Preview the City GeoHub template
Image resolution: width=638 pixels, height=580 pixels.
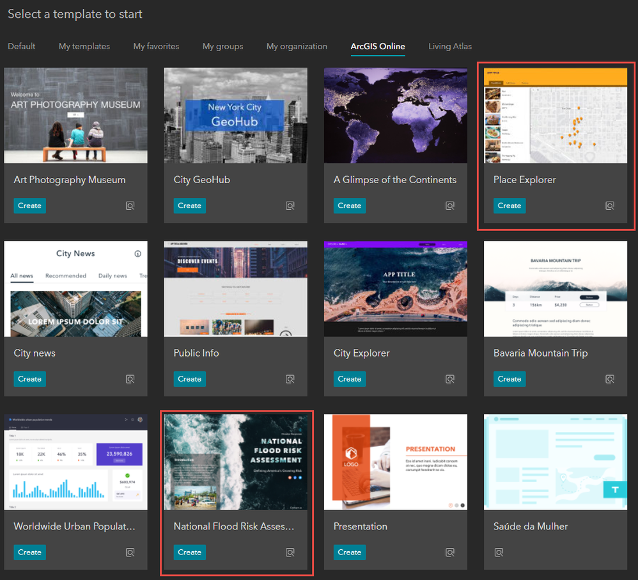290,206
